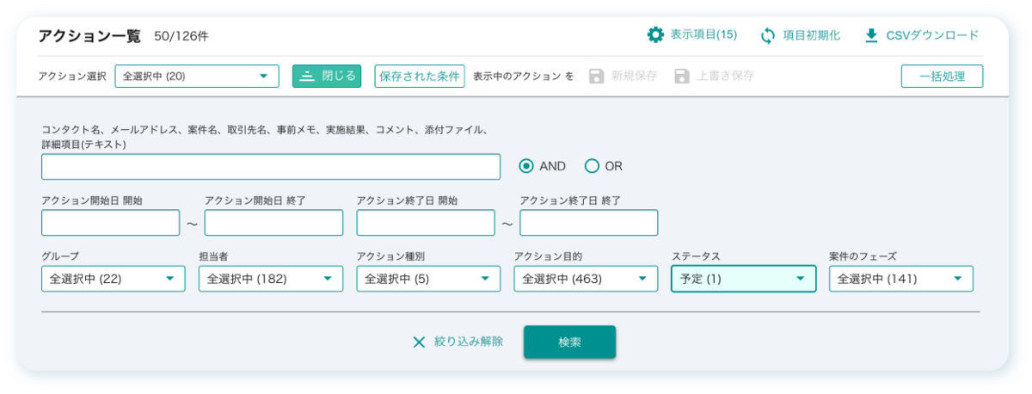Image resolution: width=1032 pixels, height=394 pixels.
Task: Click the 項目初期化 refresh icon
Action: (768, 35)
